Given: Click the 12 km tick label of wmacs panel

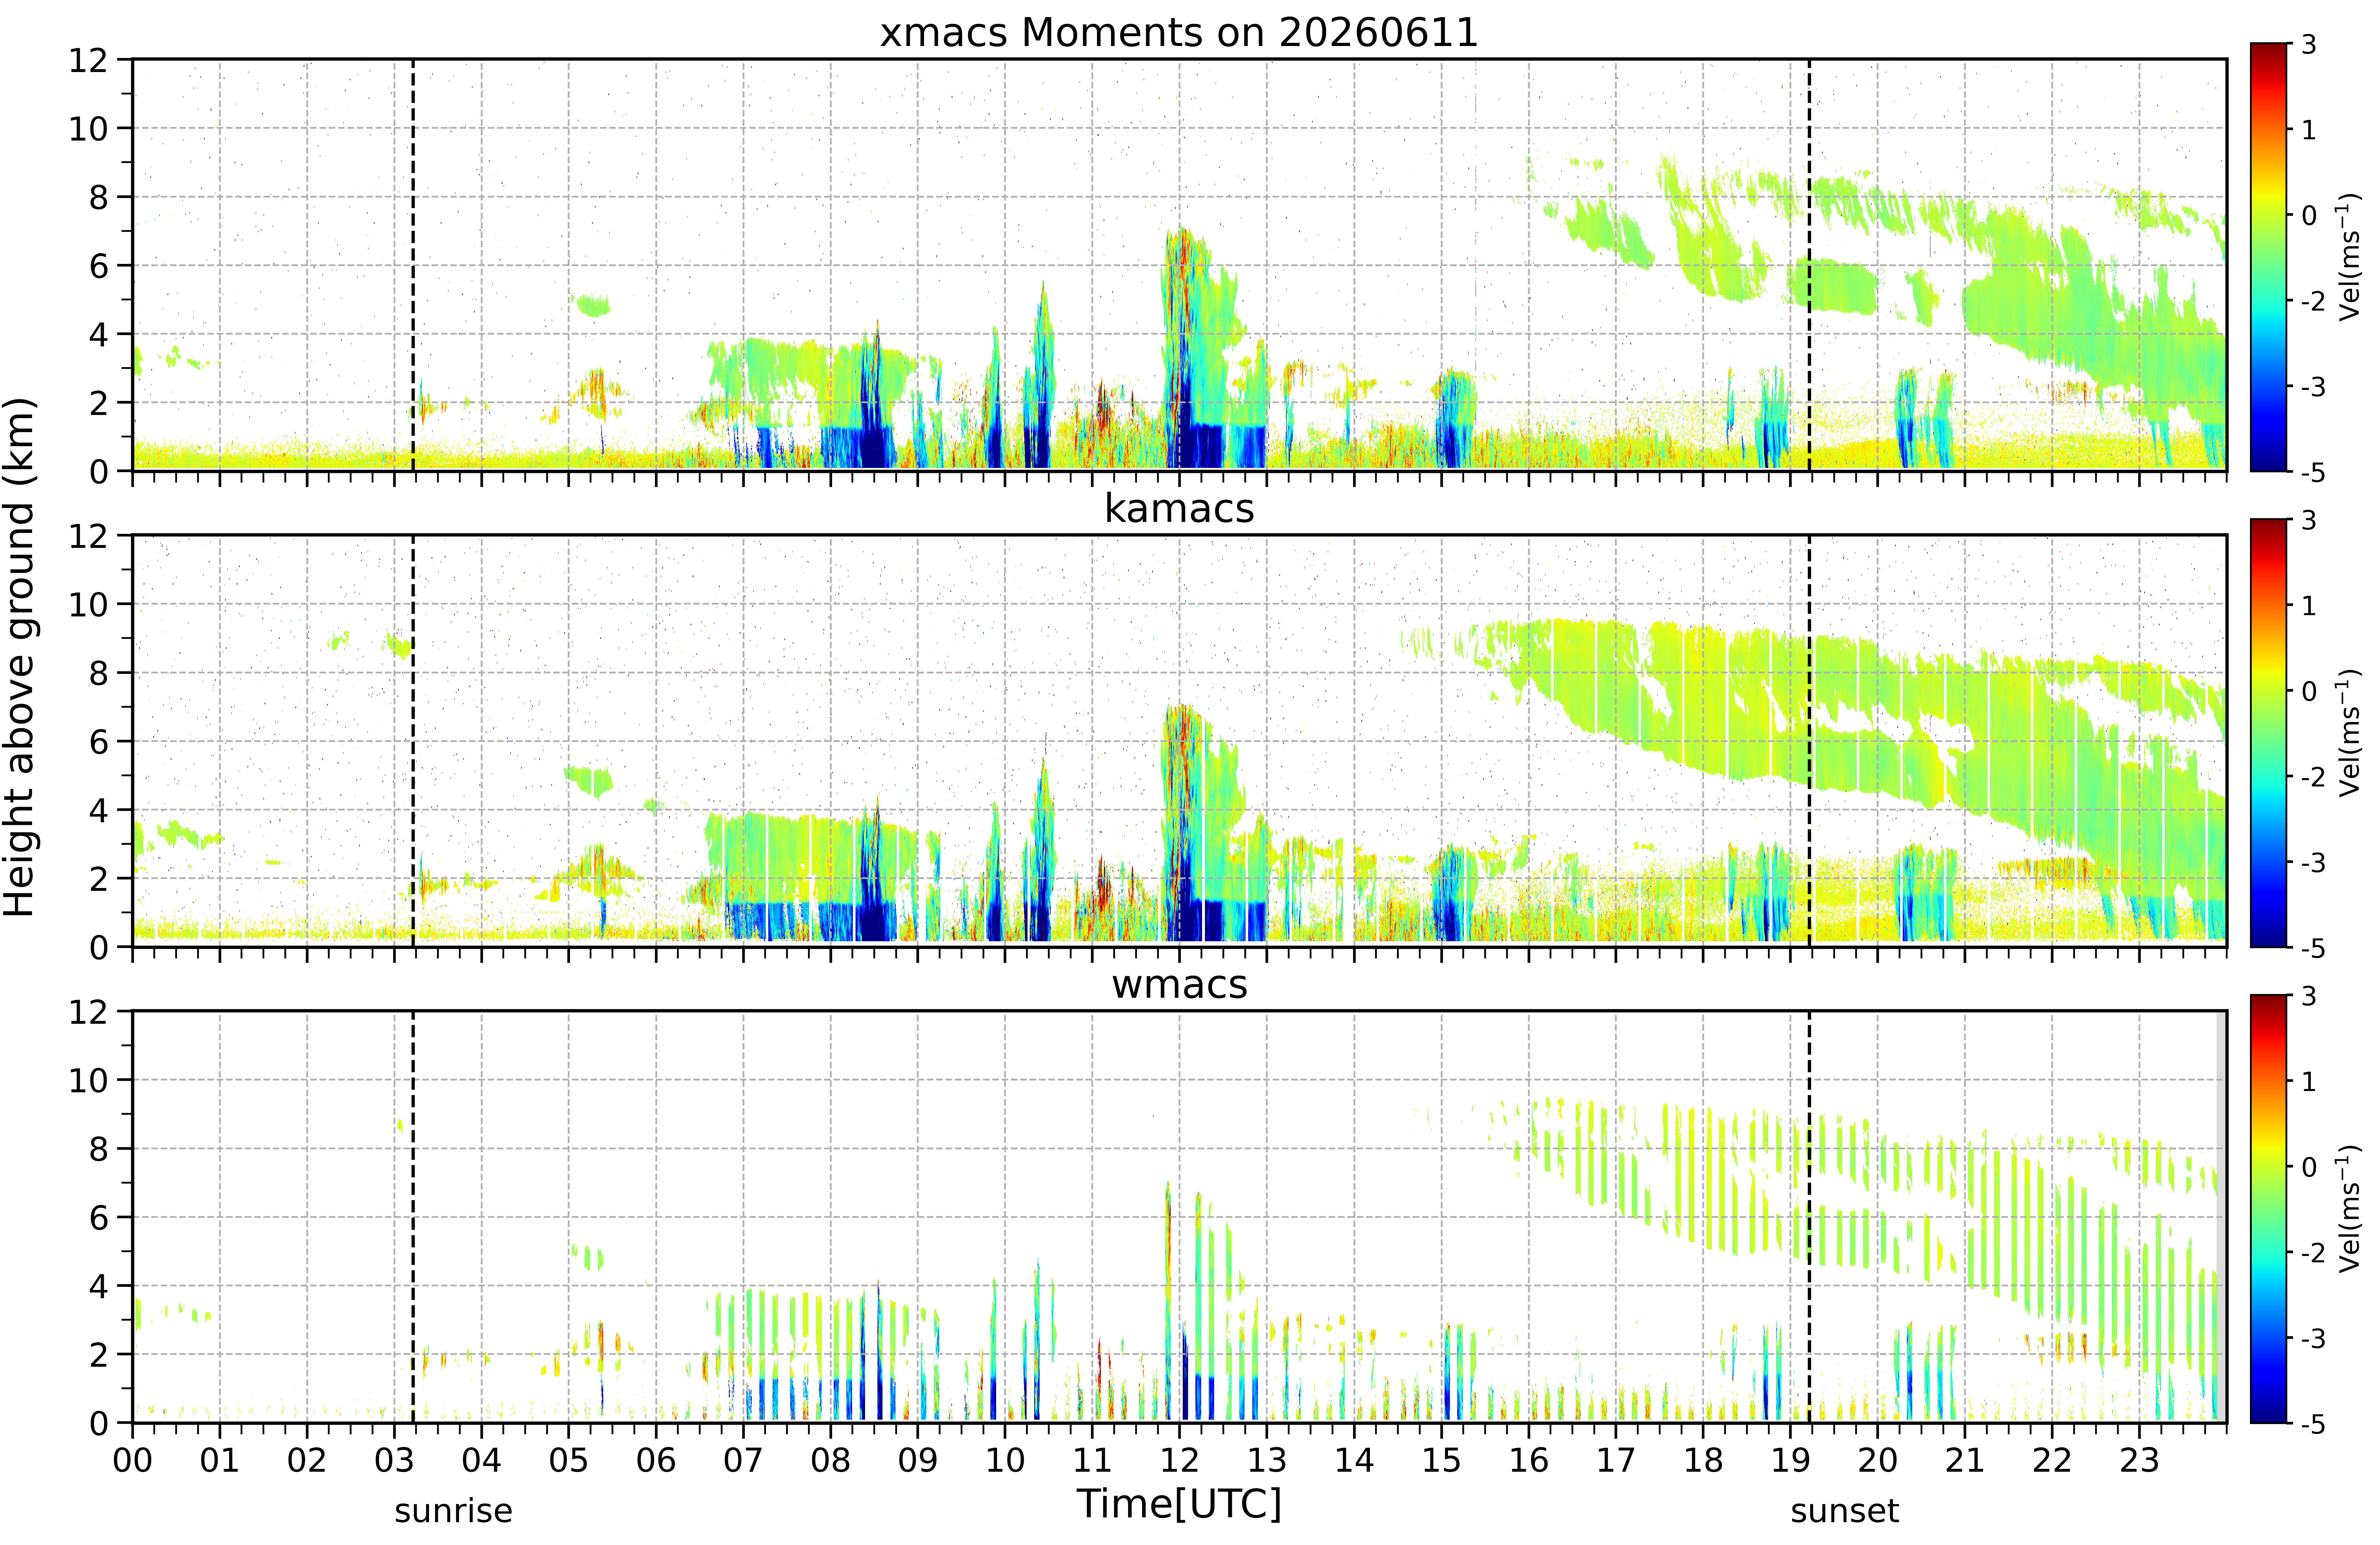Looking at the screenshot, I should tap(88, 1012).
